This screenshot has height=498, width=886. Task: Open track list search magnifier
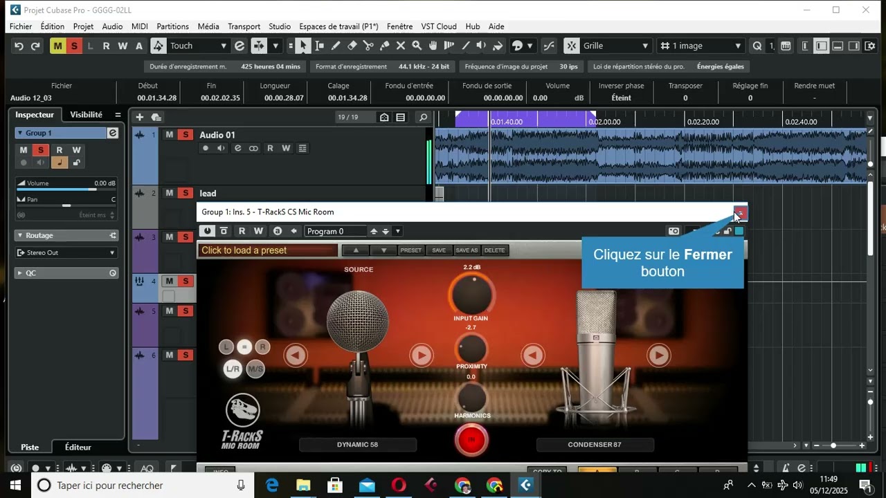tap(424, 117)
